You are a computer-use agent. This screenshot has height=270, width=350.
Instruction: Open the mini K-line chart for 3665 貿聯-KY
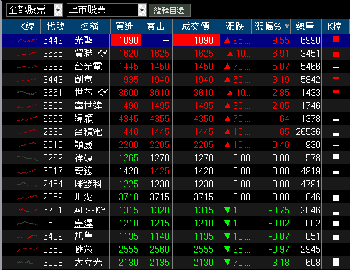click(x=27, y=54)
